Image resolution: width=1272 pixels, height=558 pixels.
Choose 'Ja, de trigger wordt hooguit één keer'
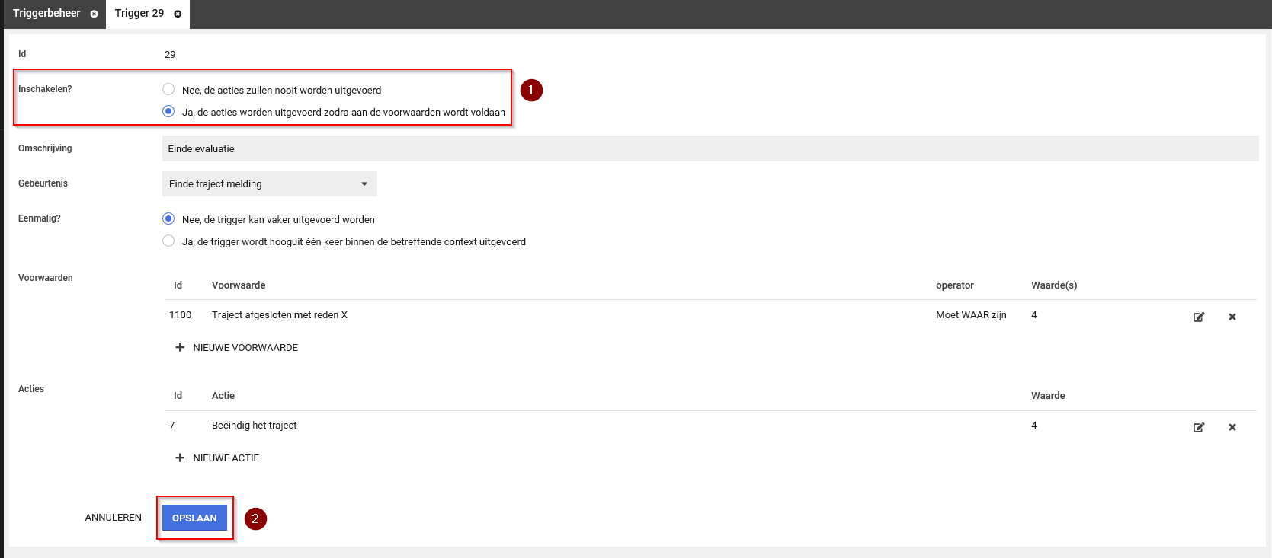point(168,241)
